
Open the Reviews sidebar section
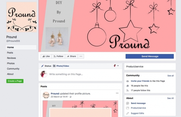coord(11,58)
